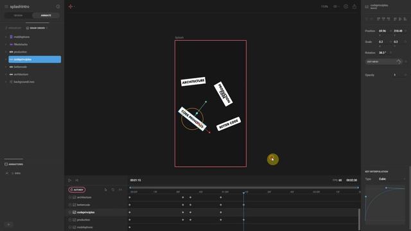Switch to the Design mode tab

click(18, 15)
